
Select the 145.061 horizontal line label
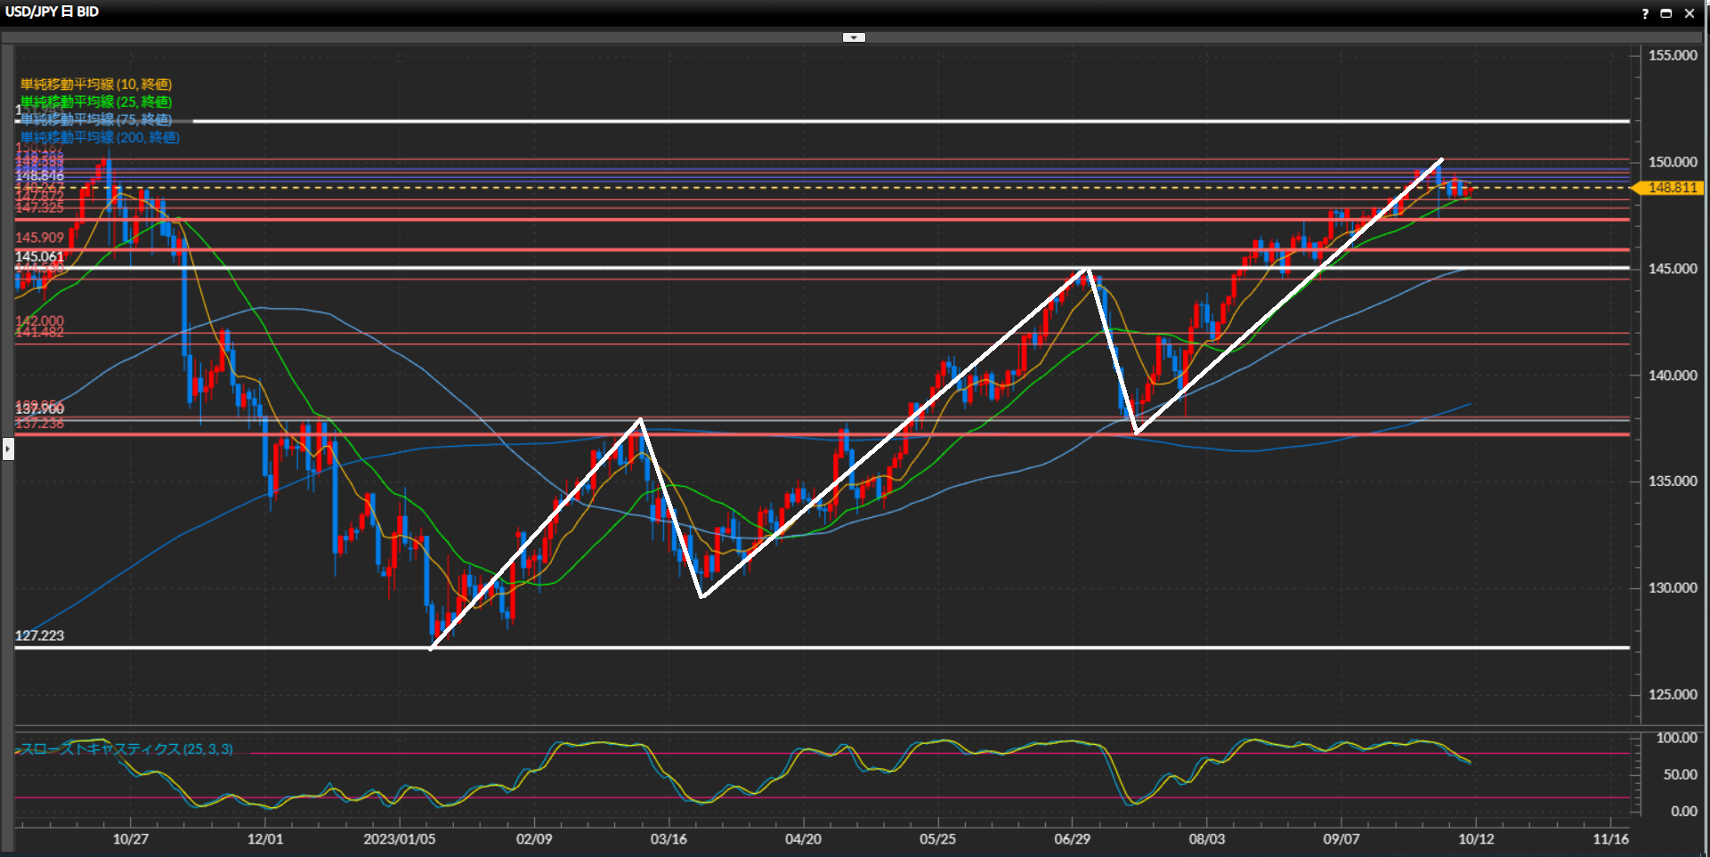coord(40,256)
